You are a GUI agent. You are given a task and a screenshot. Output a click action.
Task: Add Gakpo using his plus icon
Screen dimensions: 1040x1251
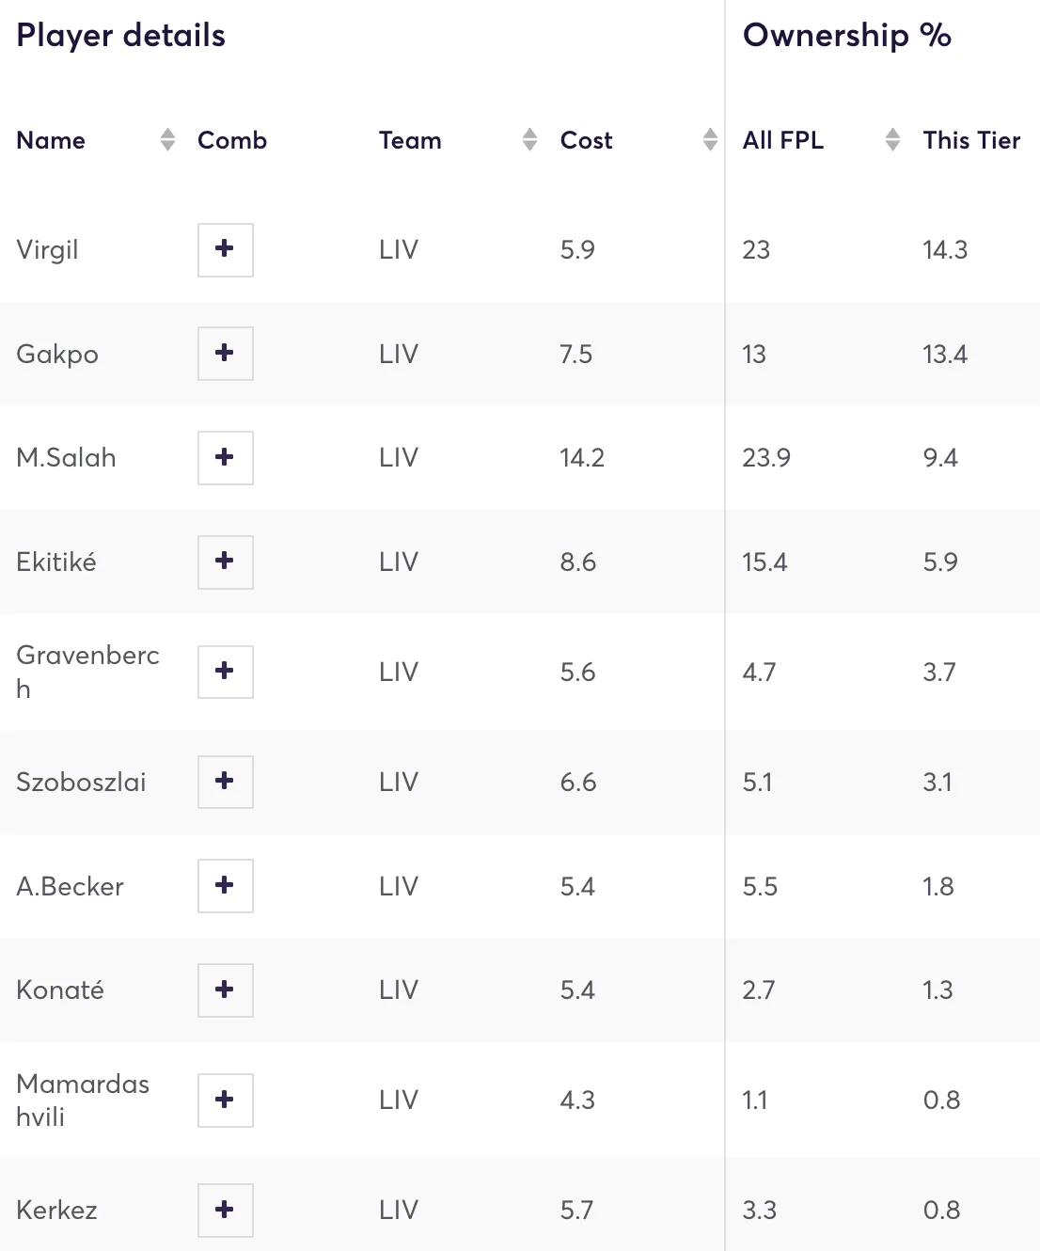coord(225,354)
